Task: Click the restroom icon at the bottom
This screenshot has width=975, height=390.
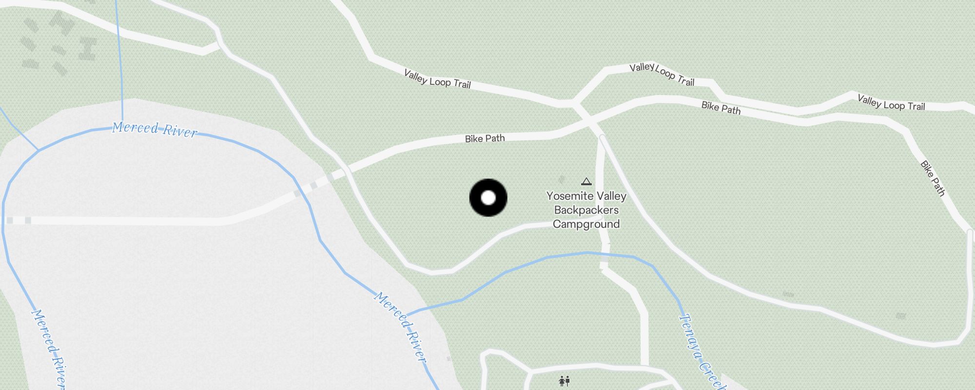Action: click(x=565, y=381)
